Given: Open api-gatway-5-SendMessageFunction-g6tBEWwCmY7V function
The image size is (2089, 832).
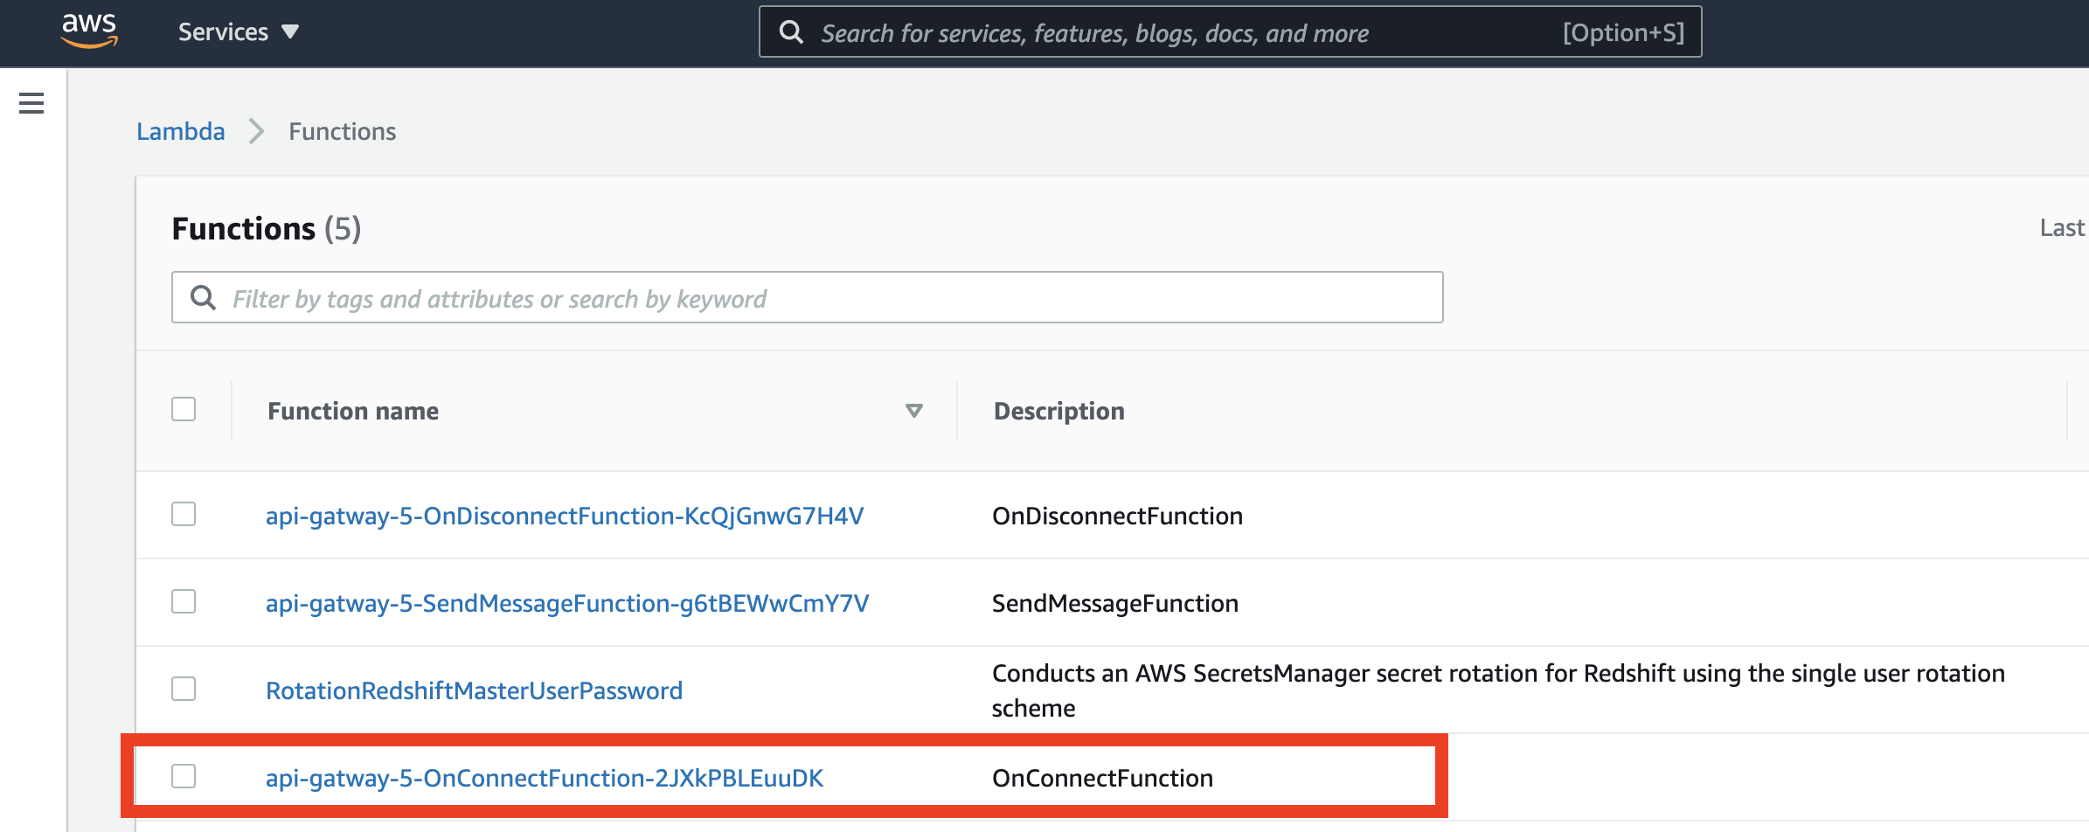Looking at the screenshot, I should [567, 603].
